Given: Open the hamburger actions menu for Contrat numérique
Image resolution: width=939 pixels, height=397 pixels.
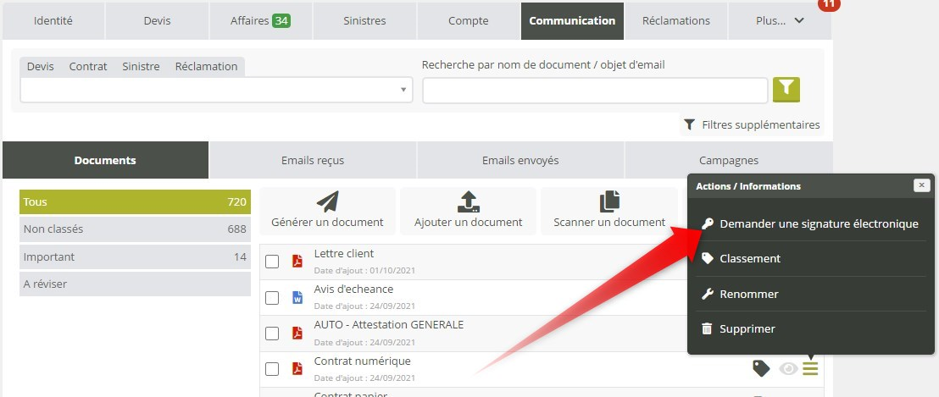Looking at the screenshot, I should click(811, 368).
